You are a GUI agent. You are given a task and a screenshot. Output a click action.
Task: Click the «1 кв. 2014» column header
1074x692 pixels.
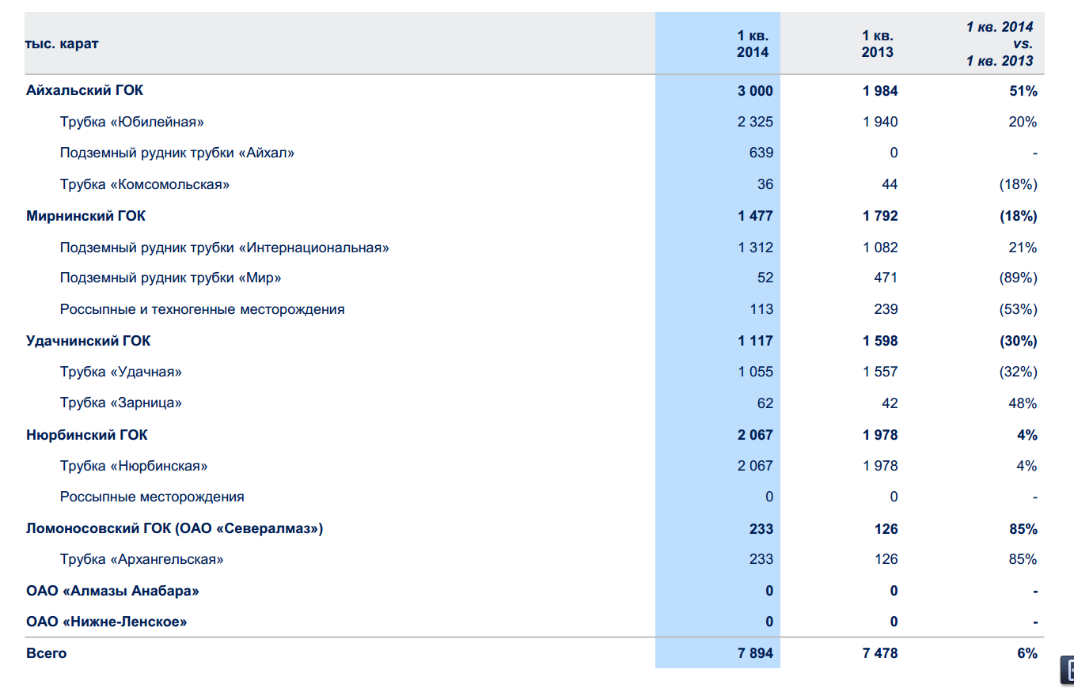point(753,43)
